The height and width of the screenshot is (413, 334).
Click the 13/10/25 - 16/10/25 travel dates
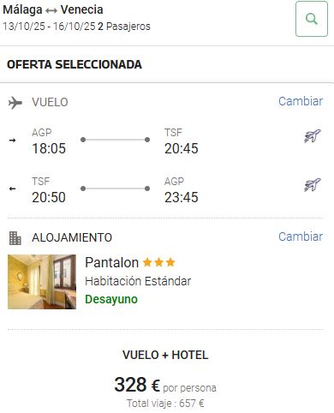coord(49,27)
